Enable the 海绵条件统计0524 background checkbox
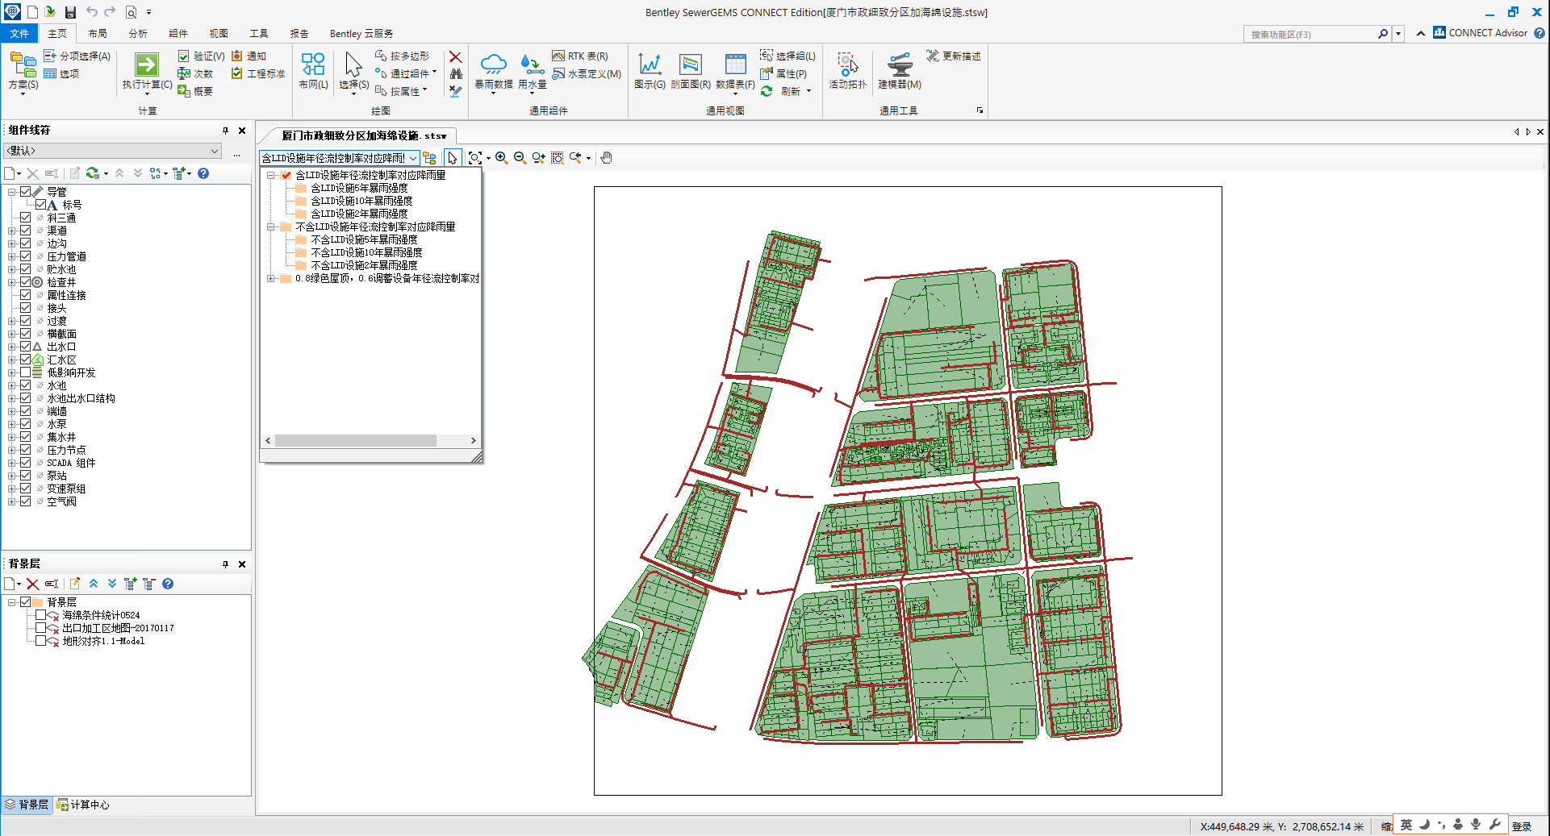 [x=40, y=615]
